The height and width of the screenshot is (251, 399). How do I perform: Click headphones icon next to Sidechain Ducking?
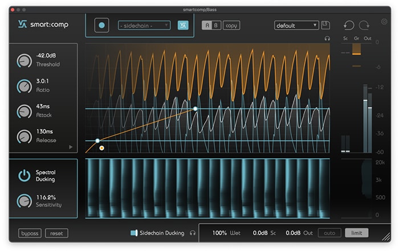(193, 233)
